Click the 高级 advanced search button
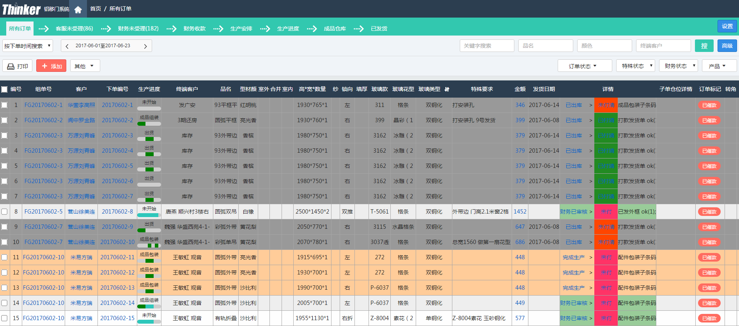Image resolution: width=739 pixels, height=326 pixels. coord(727,46)
